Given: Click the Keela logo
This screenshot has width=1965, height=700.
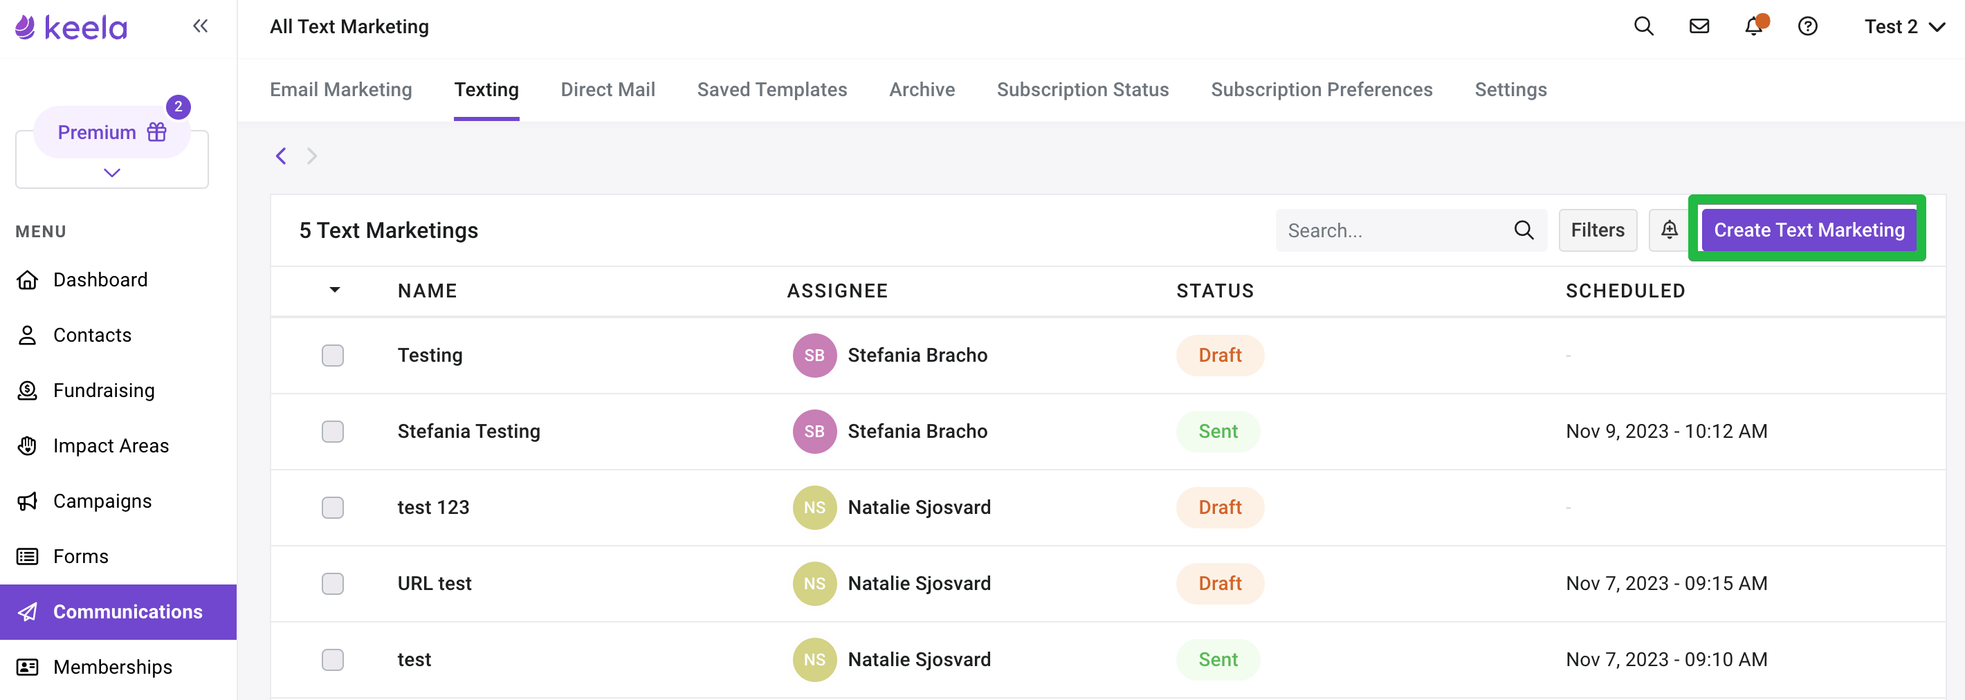Looking at the screenshot, I should (71, 28).
